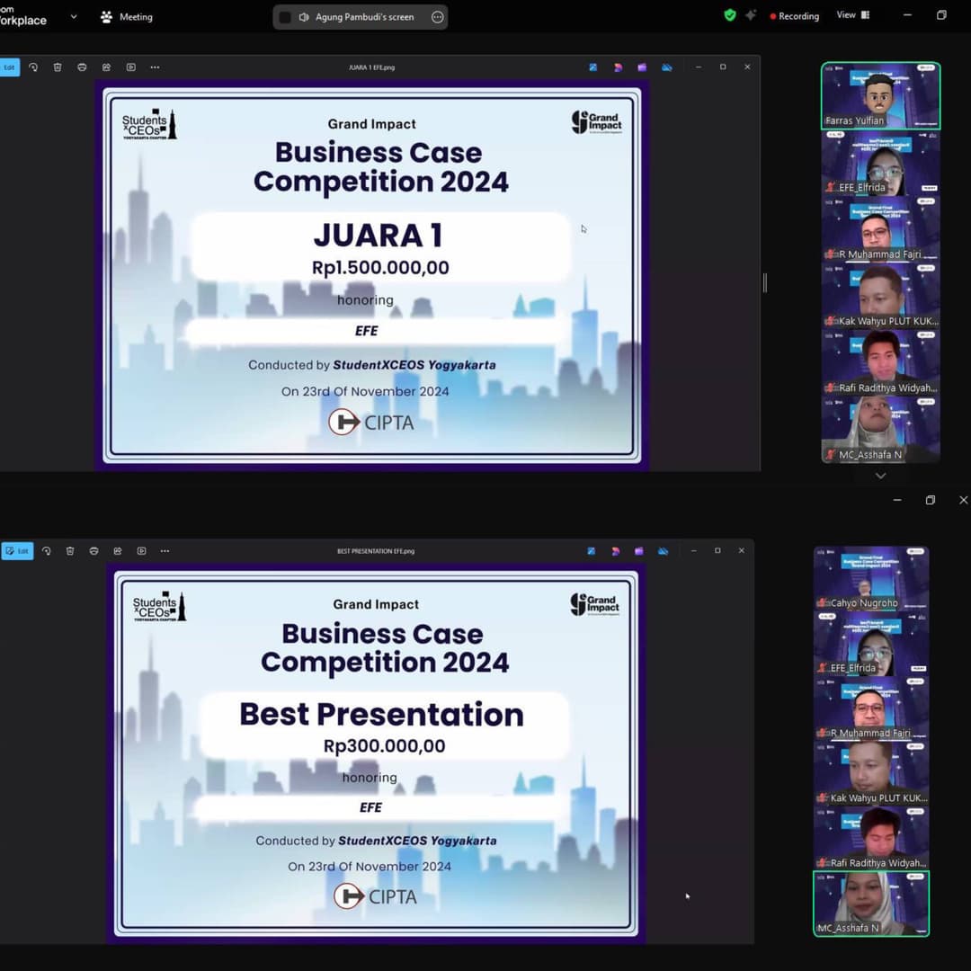Mute the speaker icon on the shared screen banner
Image resolution: width=971 pixels, height=971 pixels.
[304, 16]
